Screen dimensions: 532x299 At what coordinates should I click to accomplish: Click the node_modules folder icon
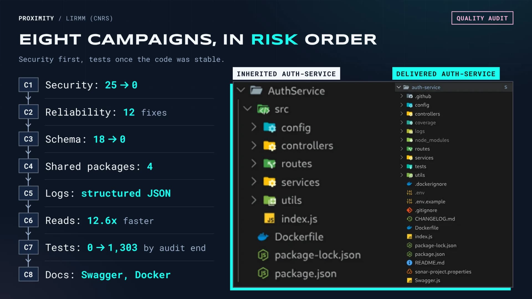410,140
